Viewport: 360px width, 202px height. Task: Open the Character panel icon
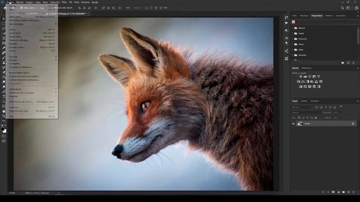286,38
